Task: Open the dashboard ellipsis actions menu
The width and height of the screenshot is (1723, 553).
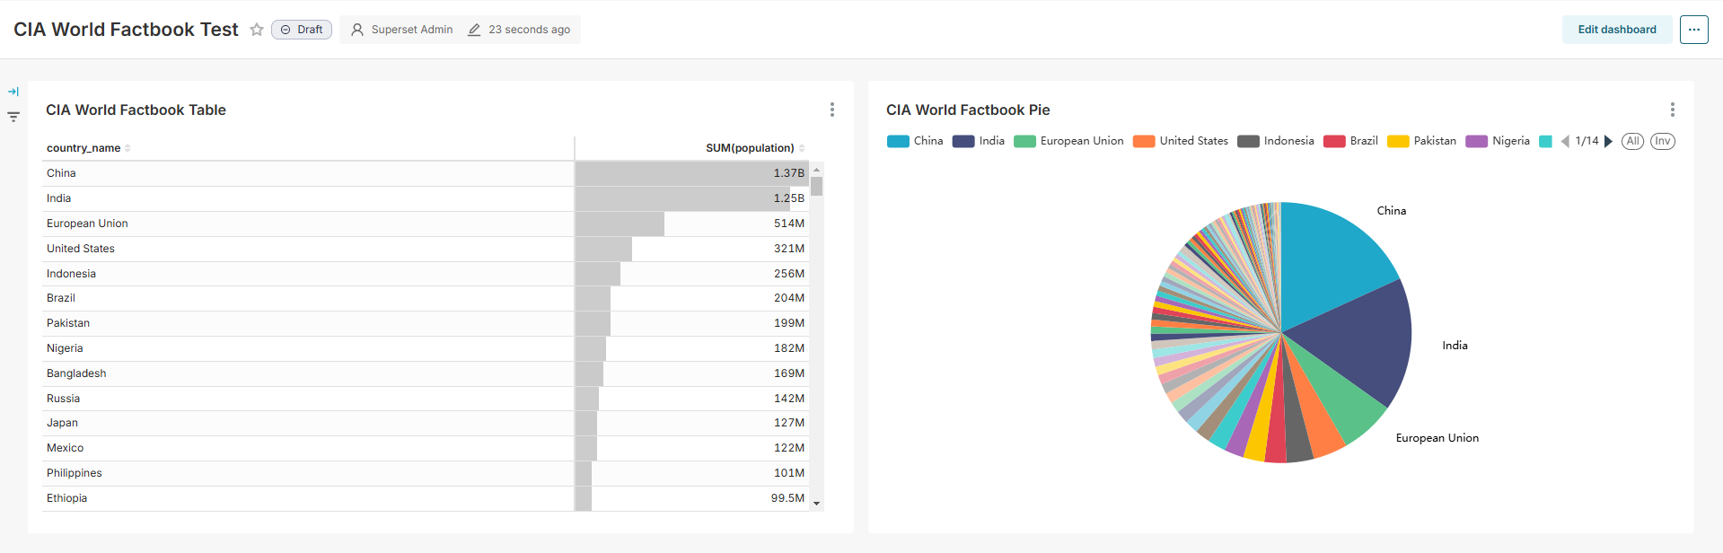Action: pos(1693,30)
